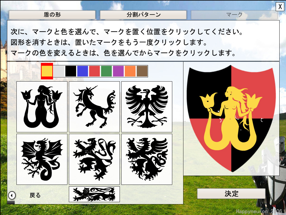The height and width of the screenshot is (215, 286).
Task: Switch to the 分割パターン tab
Action: (143, 15)
